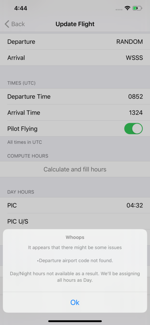The width and height of the screenshot is (150, 325).
Task: Tap the Arrival Time row label
Action: coord(24,113)
